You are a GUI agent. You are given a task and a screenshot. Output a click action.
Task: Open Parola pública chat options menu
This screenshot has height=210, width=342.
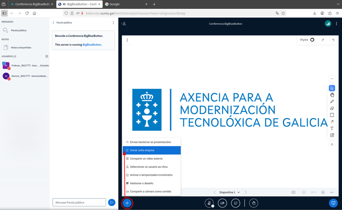(x=113, y=23)
